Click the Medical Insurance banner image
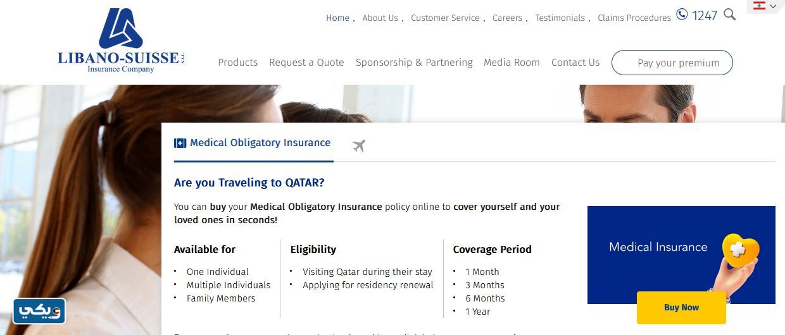 pyautogui.click(x=658, y=247)
